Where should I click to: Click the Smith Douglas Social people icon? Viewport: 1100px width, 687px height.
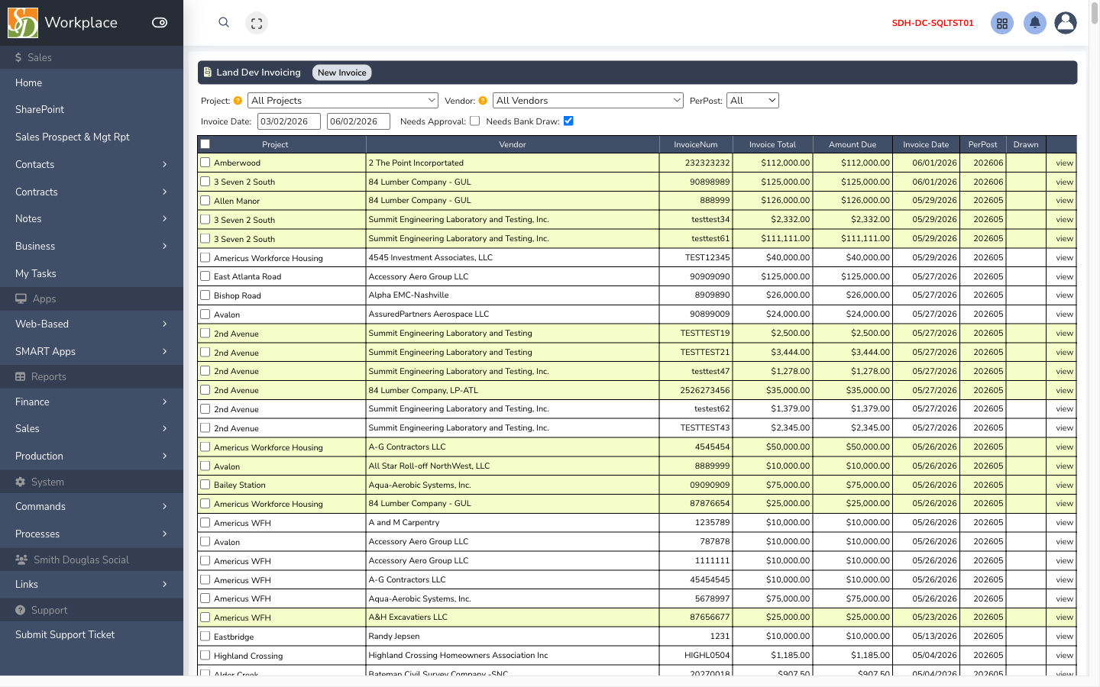tap(21, 560)
